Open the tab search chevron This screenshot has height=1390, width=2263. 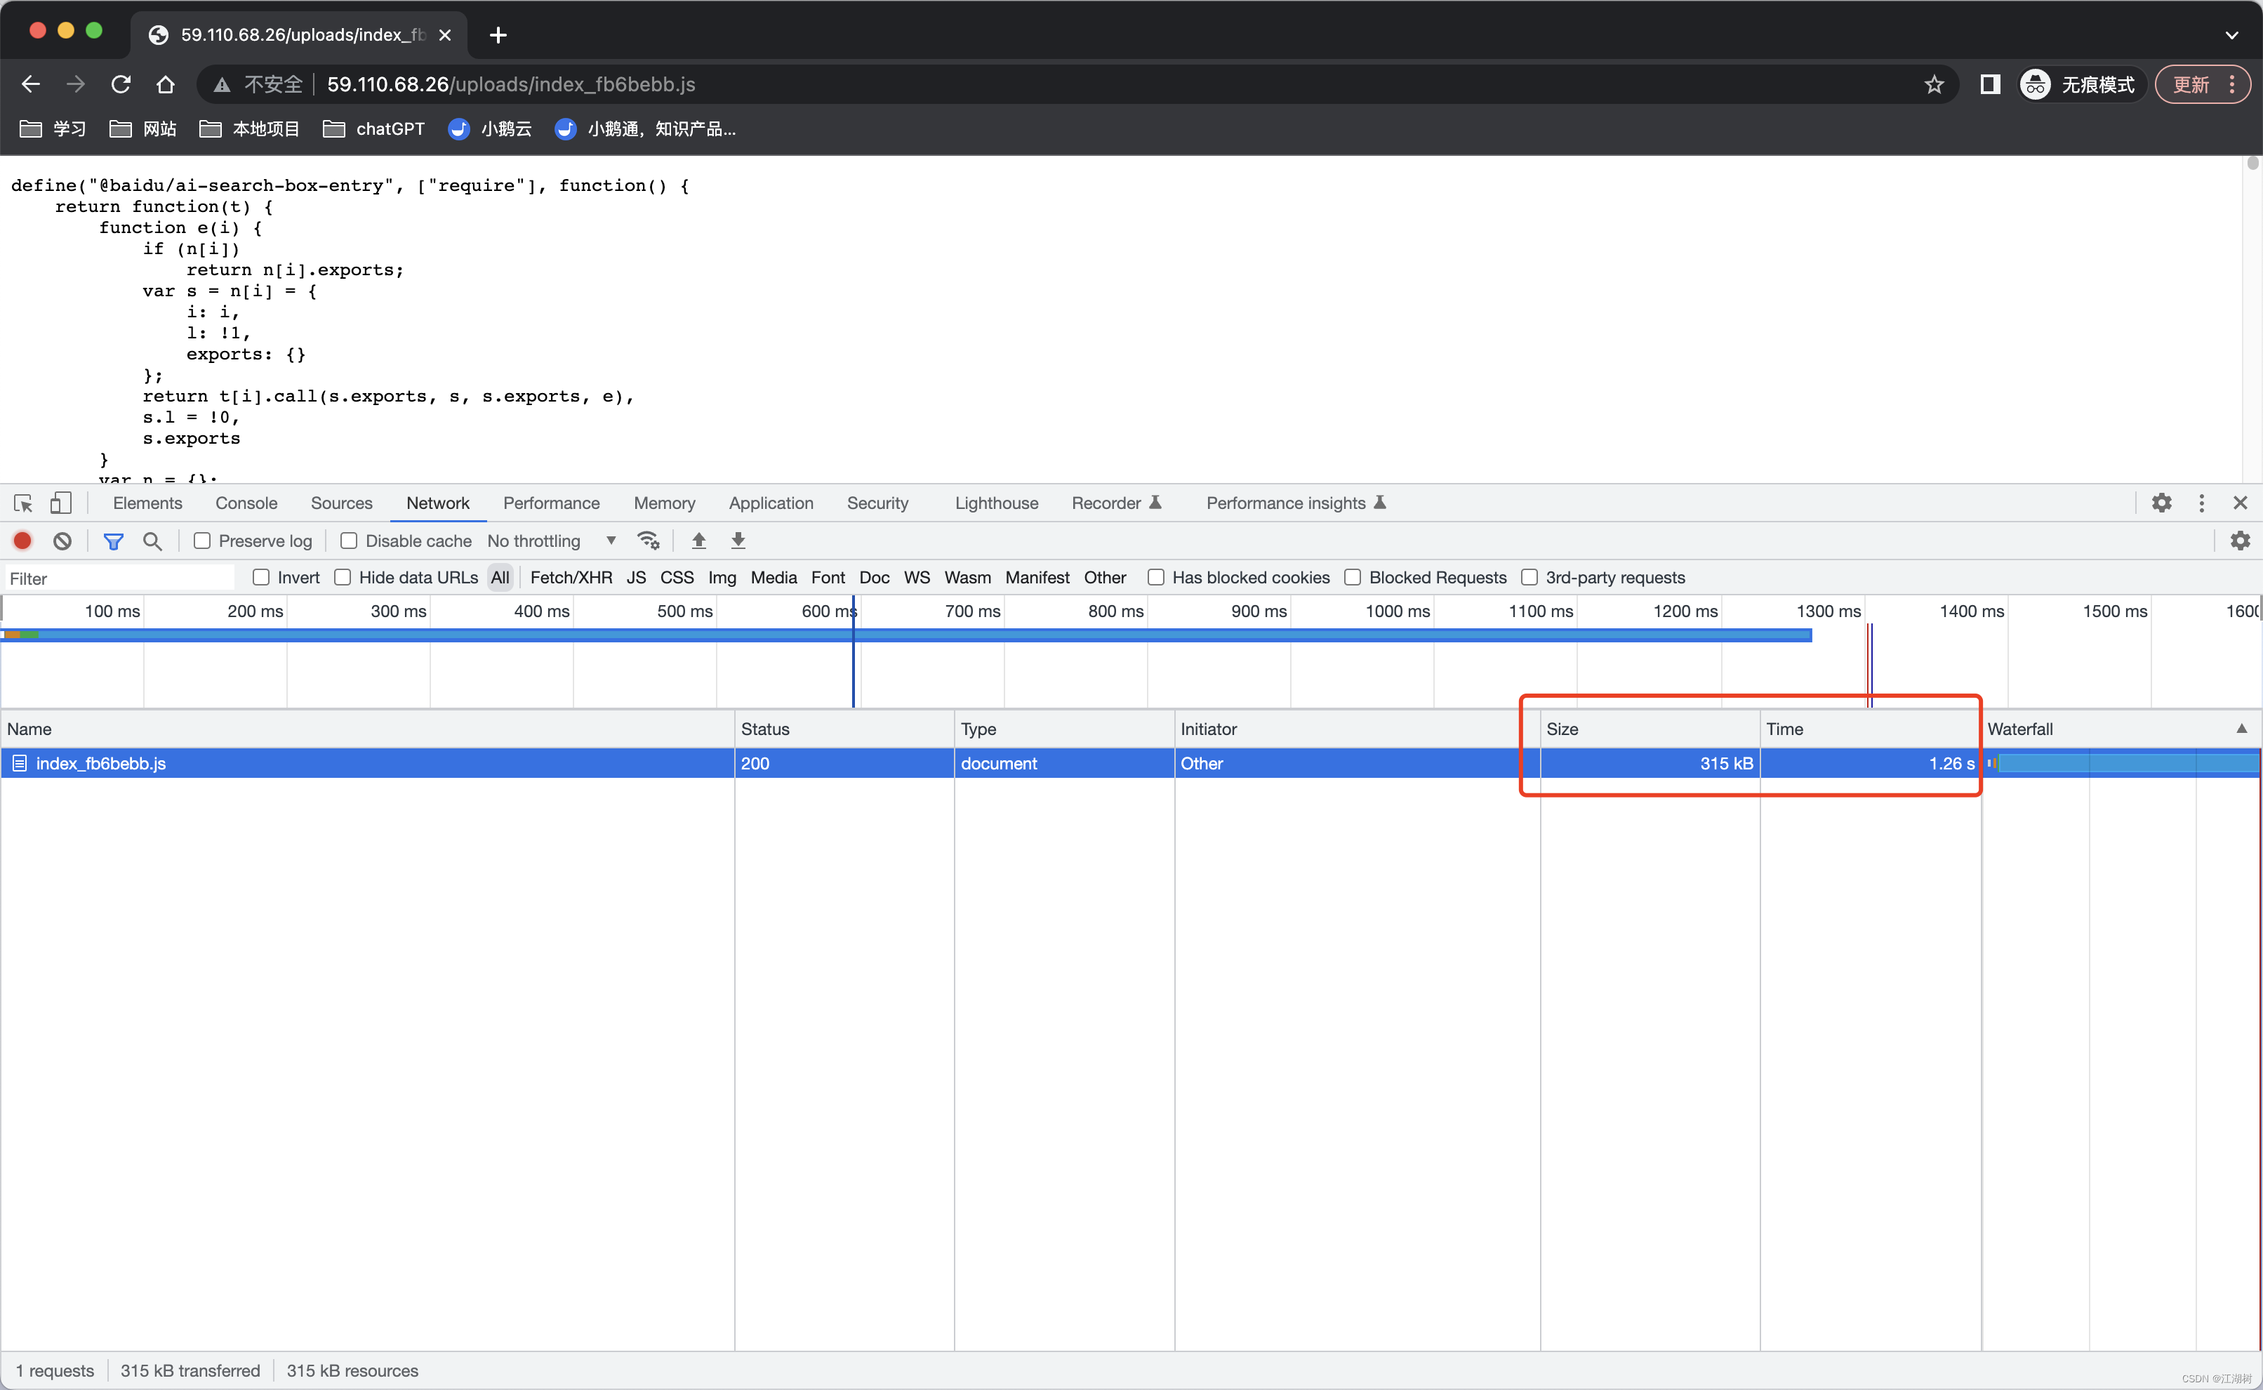pos(2231,35)
